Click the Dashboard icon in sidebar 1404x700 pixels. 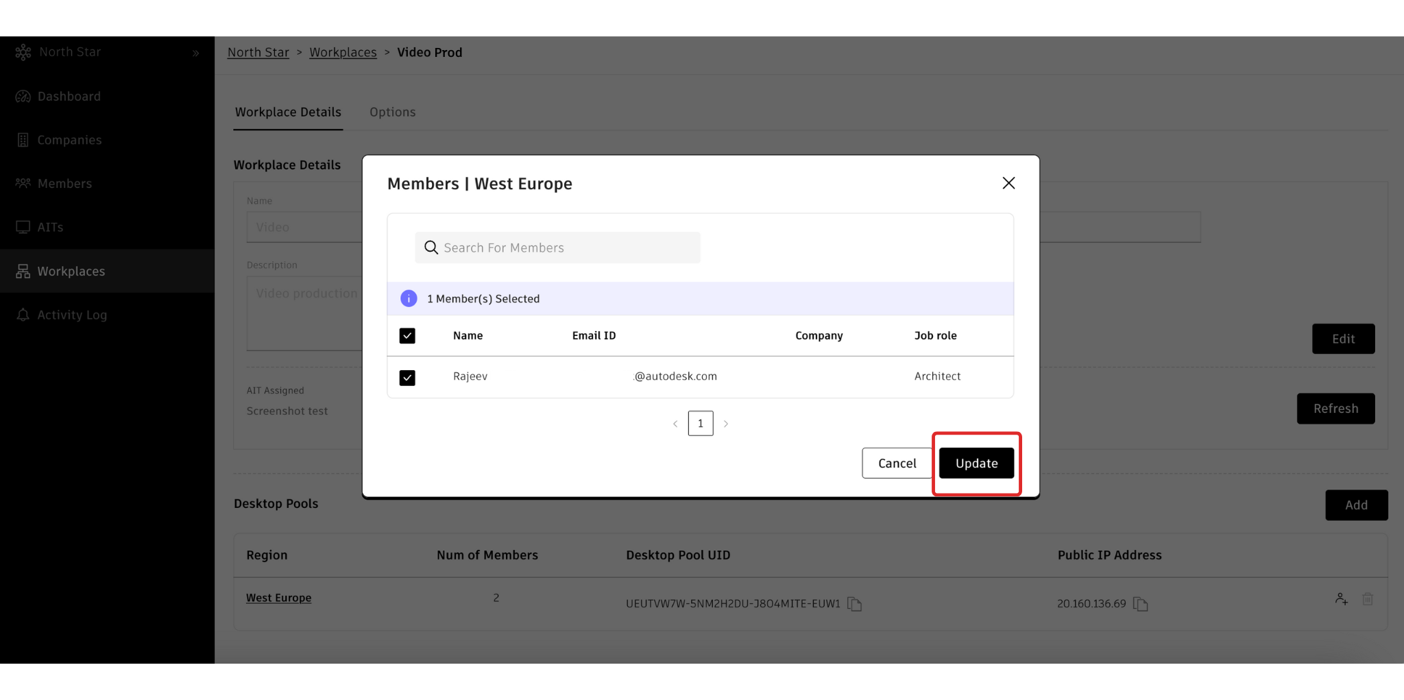coord(23,97)
